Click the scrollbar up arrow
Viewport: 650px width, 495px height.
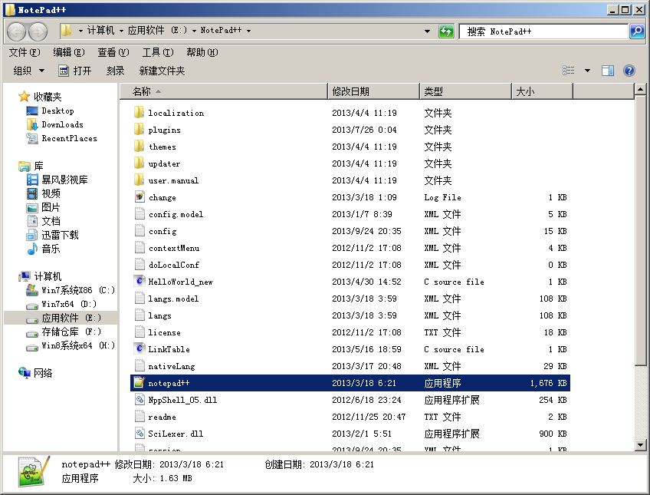[641, 89]
